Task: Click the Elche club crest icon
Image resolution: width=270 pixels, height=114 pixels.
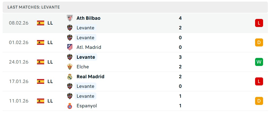Action: [69, 67]
